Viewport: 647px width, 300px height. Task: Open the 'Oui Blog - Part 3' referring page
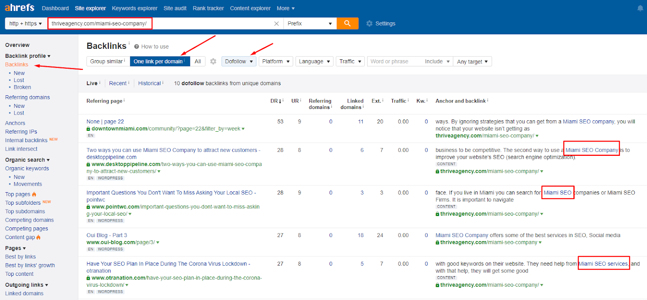point(107,235)
